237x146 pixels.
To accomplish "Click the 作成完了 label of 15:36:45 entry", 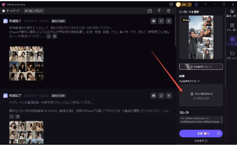I will pyautogui.click(x=15, y=21).
